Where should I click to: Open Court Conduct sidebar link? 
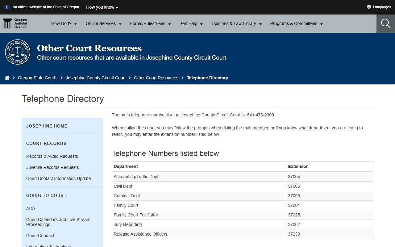pos(40,236)
